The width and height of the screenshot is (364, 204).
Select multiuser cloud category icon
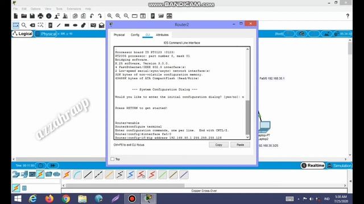coord(57,174)
